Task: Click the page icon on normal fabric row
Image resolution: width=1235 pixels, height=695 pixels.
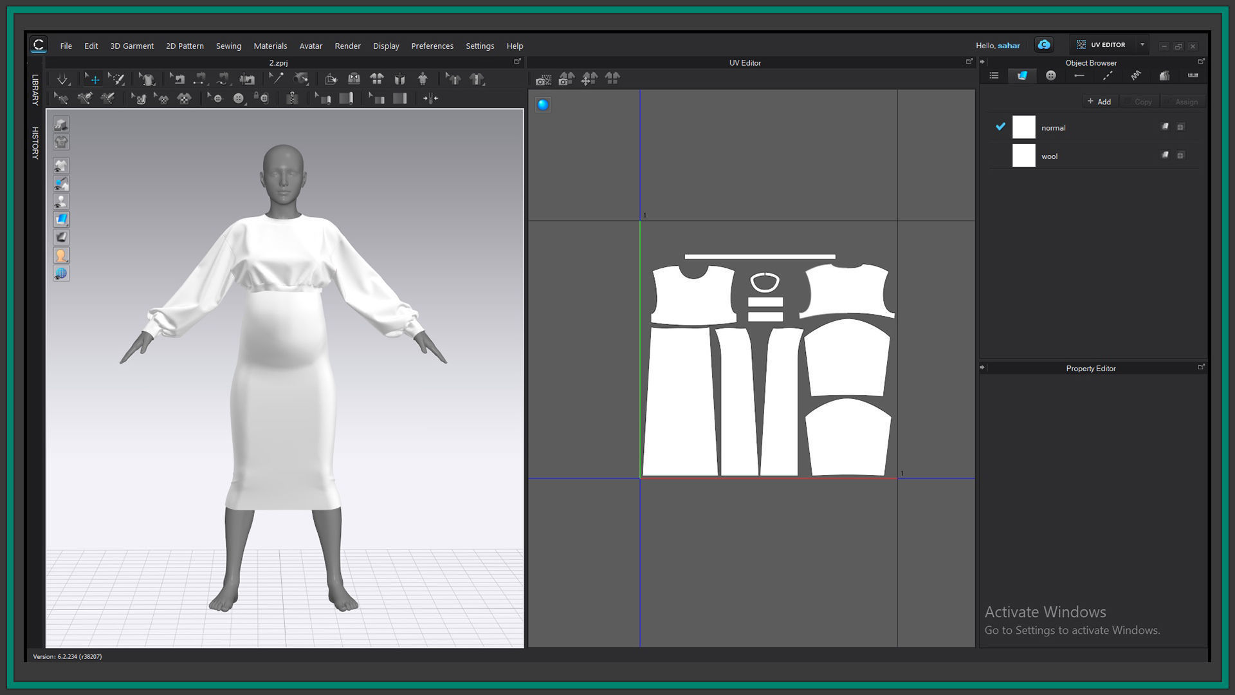Action: point(1165,127)
